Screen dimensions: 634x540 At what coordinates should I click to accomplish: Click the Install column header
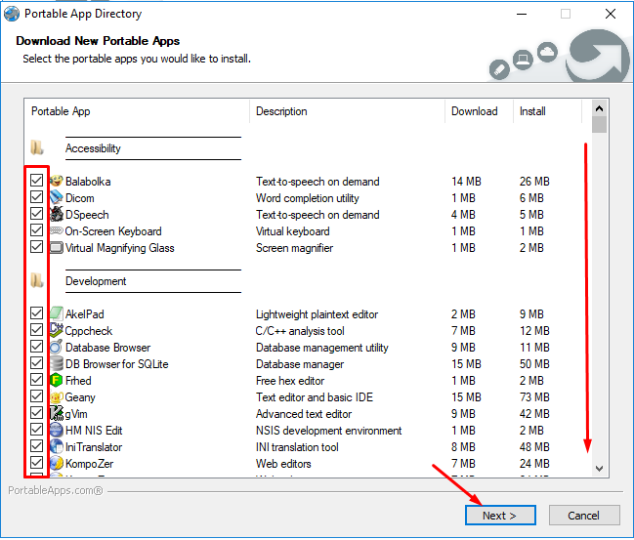click(547, 111)
